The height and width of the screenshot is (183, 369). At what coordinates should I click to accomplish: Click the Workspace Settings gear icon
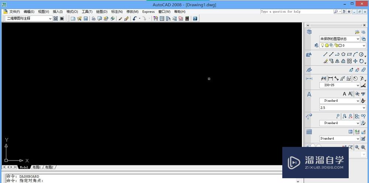tap(56, 18)
